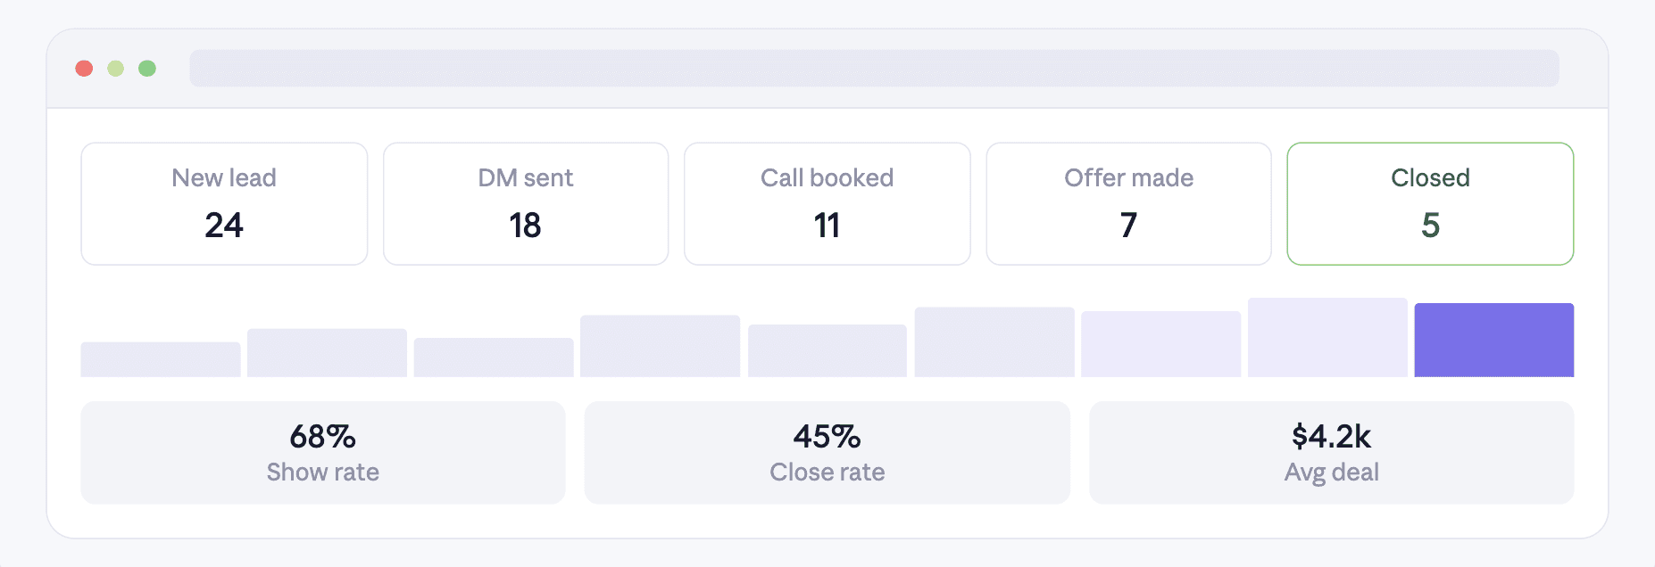Click the fourth chart bar

click(661, 346)
